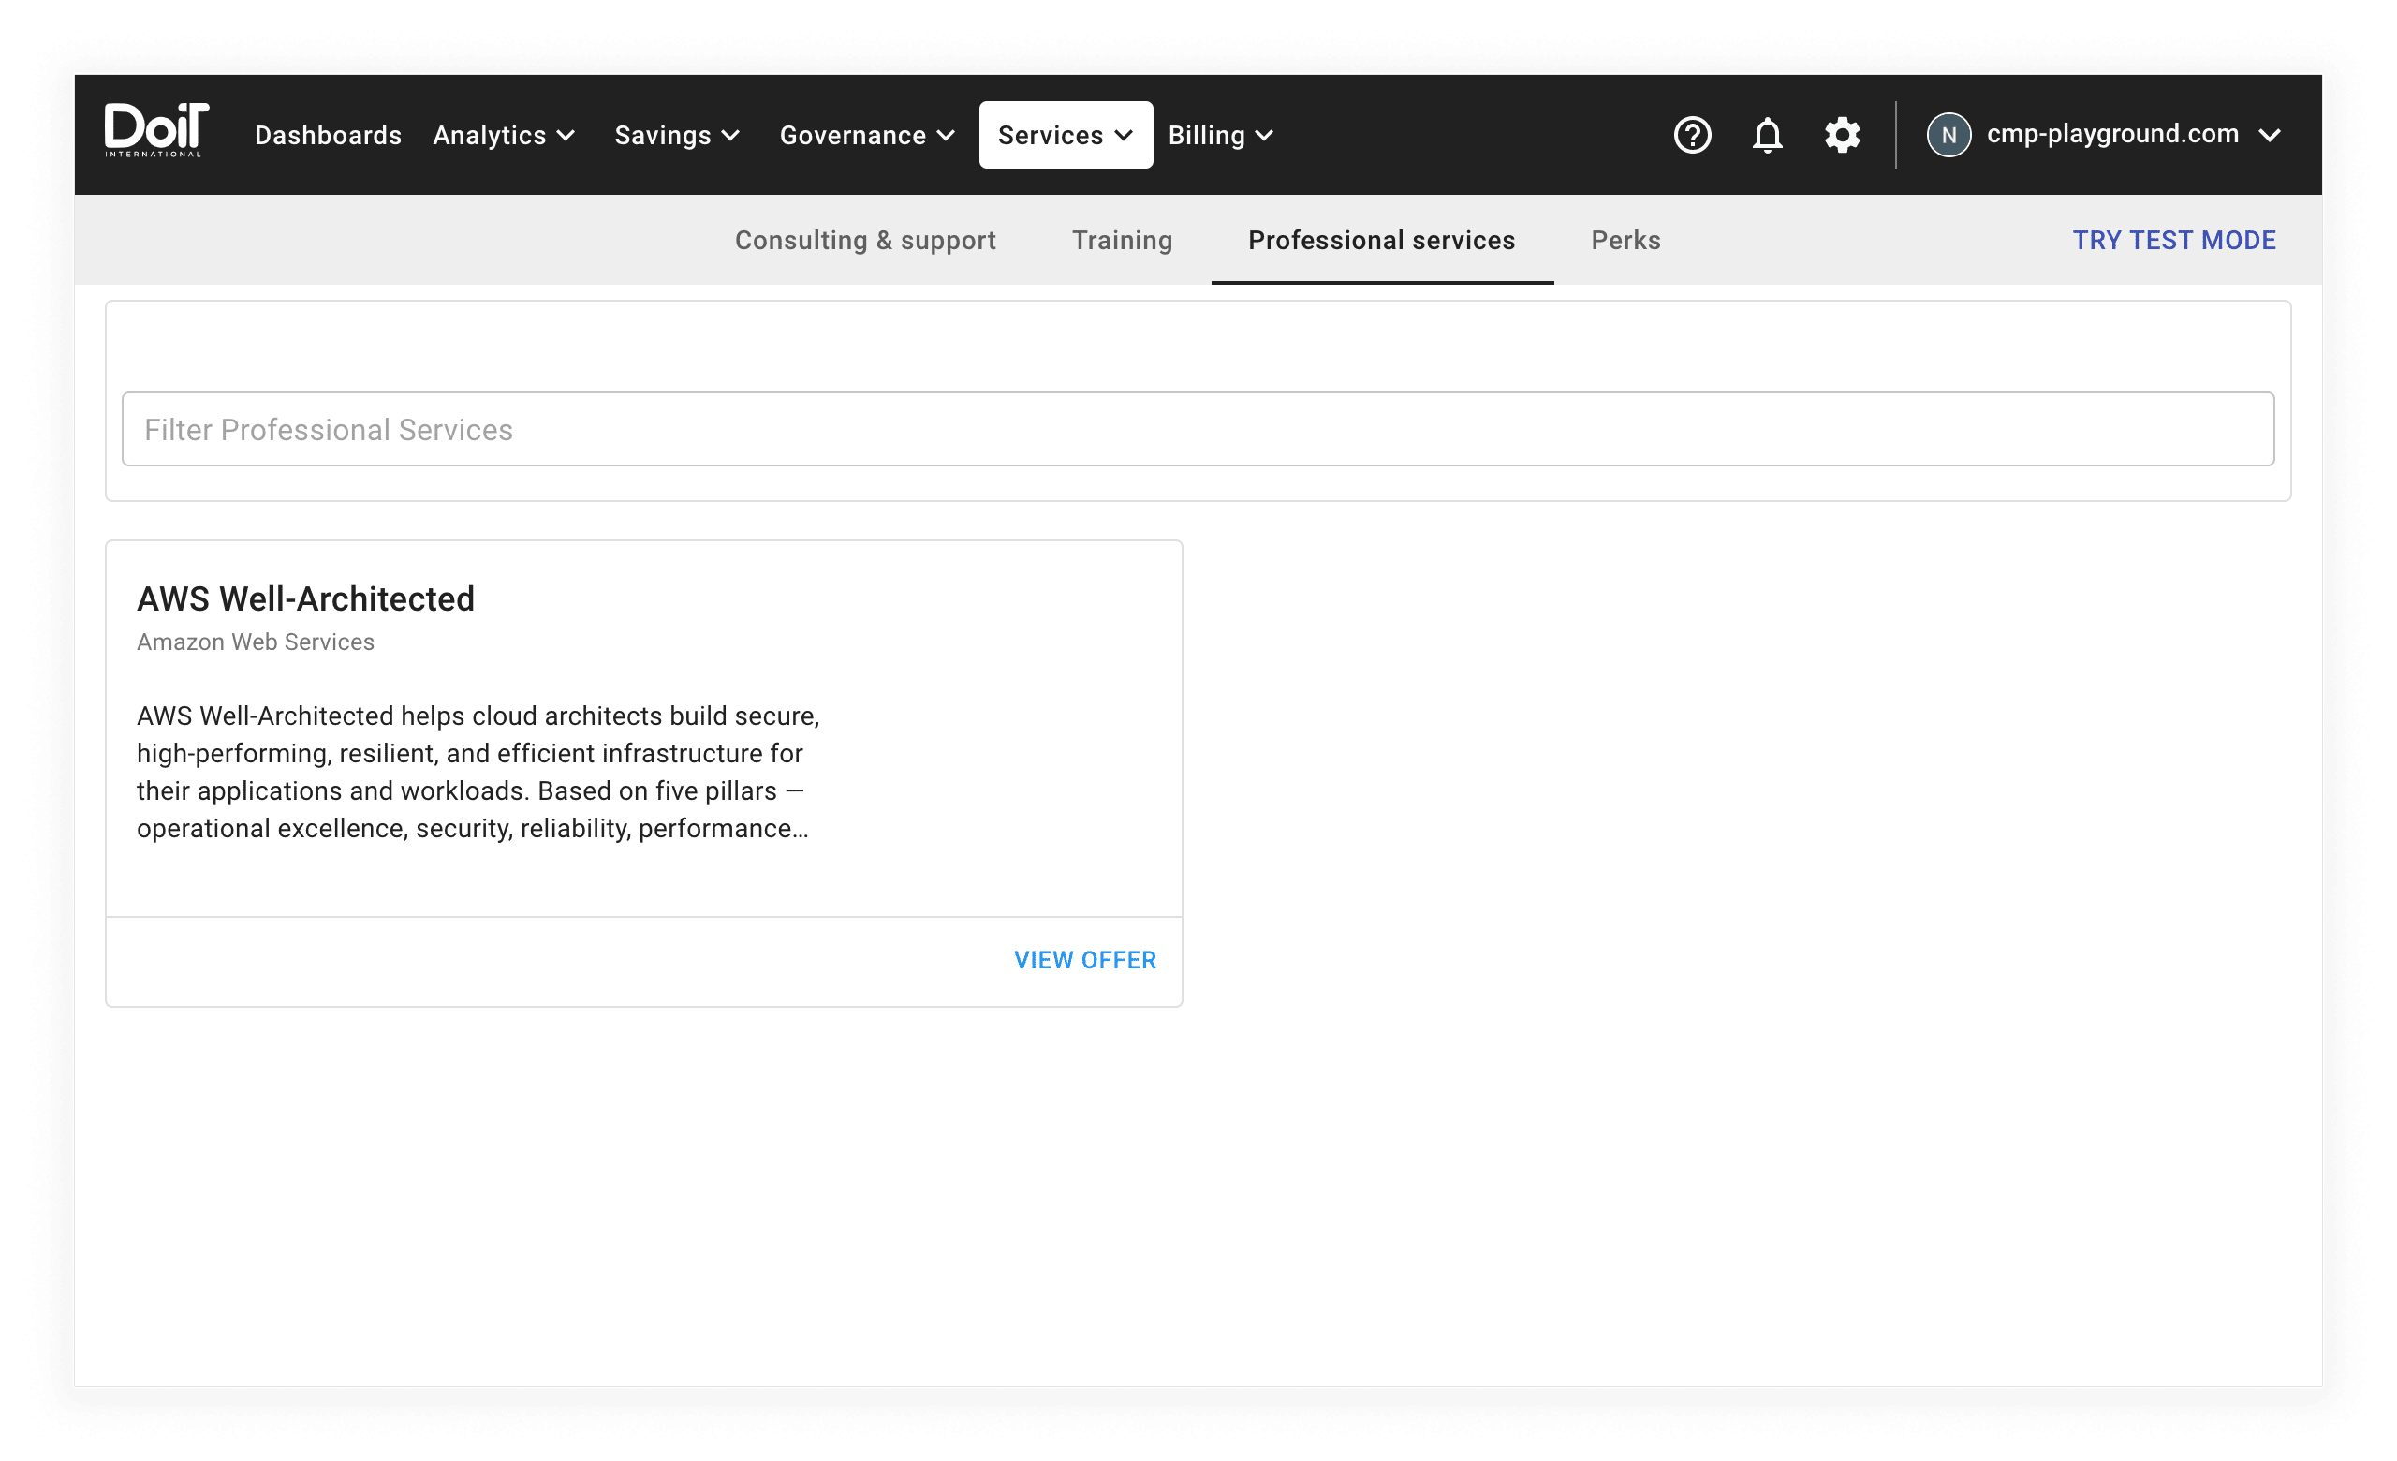
Task: Go to Dashboards
Action: (328, 135)
